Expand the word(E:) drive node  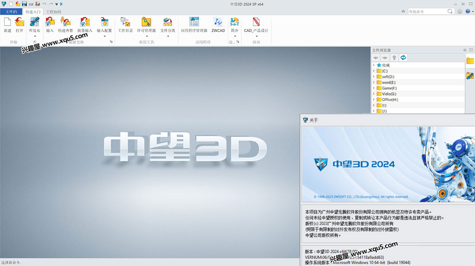[x=374, y=82]
